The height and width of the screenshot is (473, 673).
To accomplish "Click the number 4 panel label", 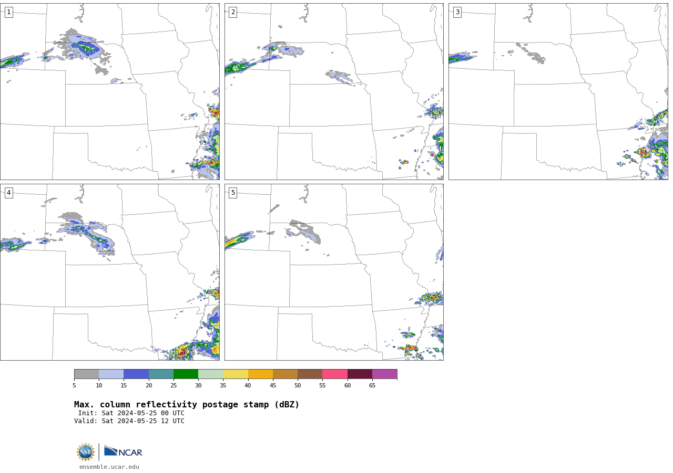I will click(9, 193).
